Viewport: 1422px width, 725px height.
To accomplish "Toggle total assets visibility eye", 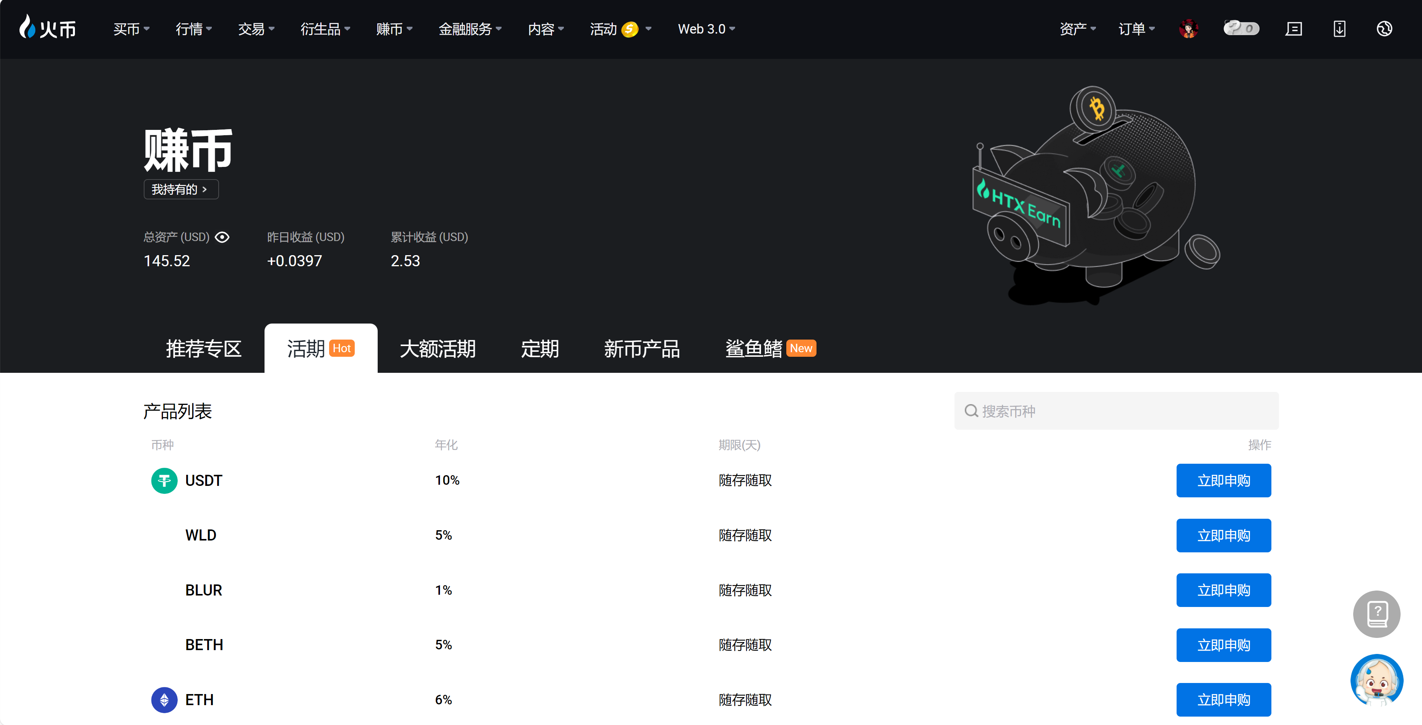I will pos(222,237).
